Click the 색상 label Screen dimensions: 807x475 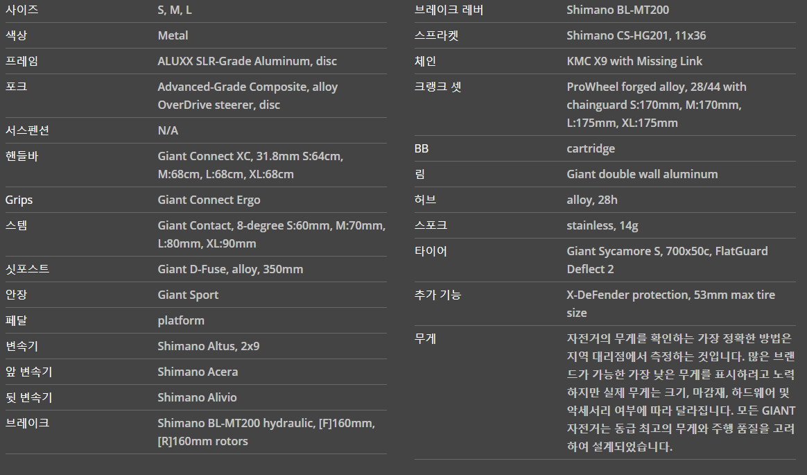[x=16, y=35]
